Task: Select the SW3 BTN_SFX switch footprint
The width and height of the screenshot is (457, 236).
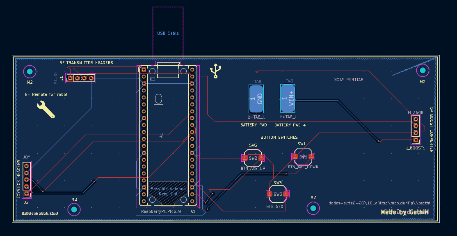Action: tap(278, 194)
